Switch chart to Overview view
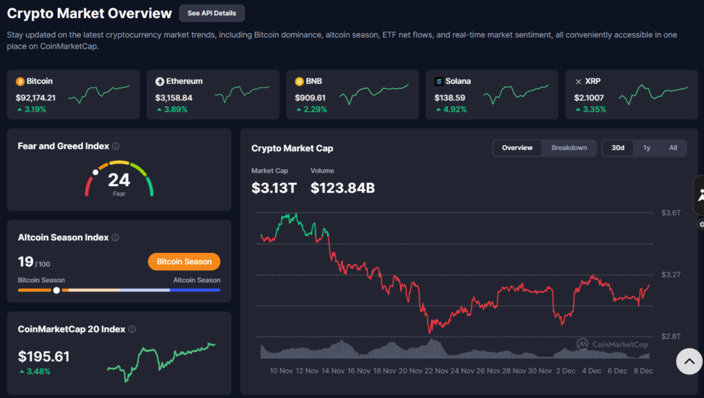This screenshot has height=398, width=704. click(517, 148)
